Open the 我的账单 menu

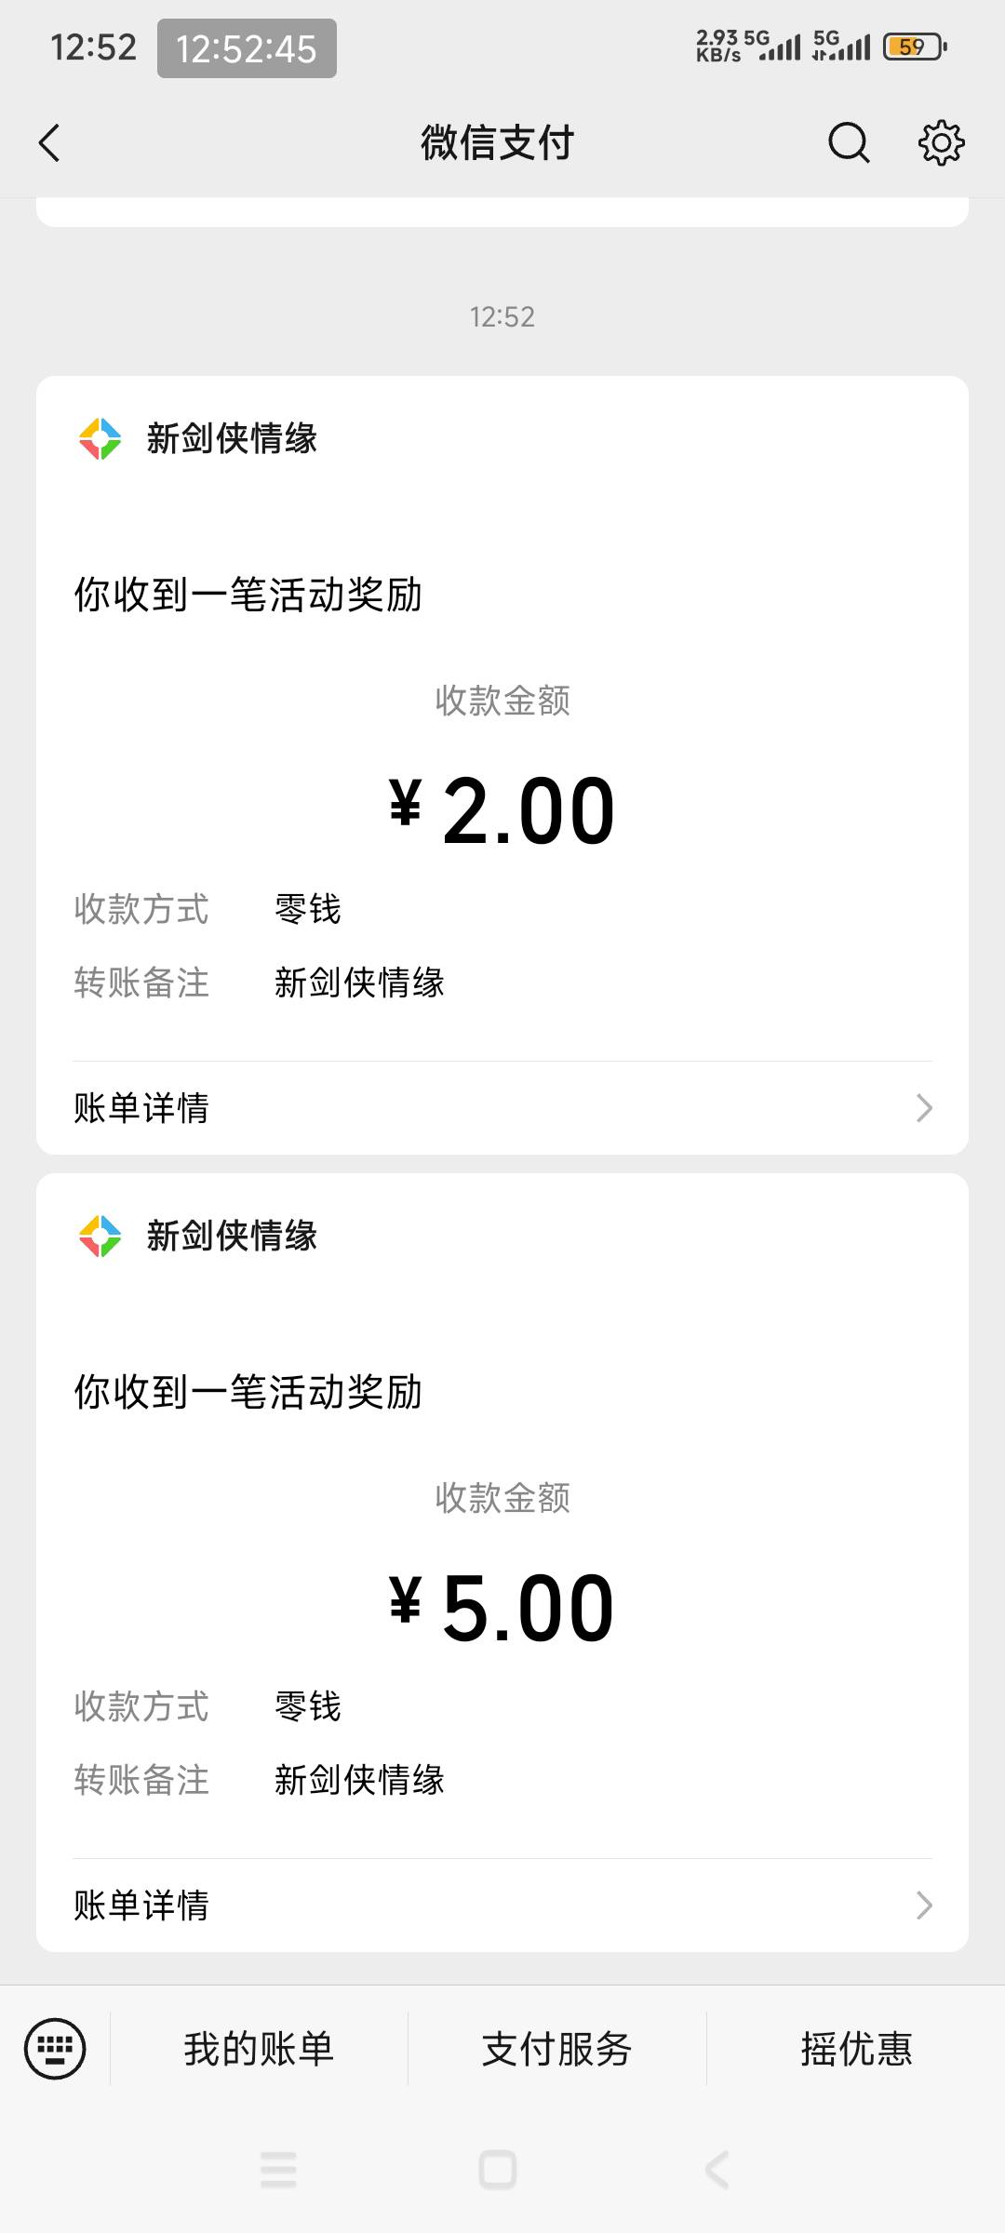(259, 2048)
